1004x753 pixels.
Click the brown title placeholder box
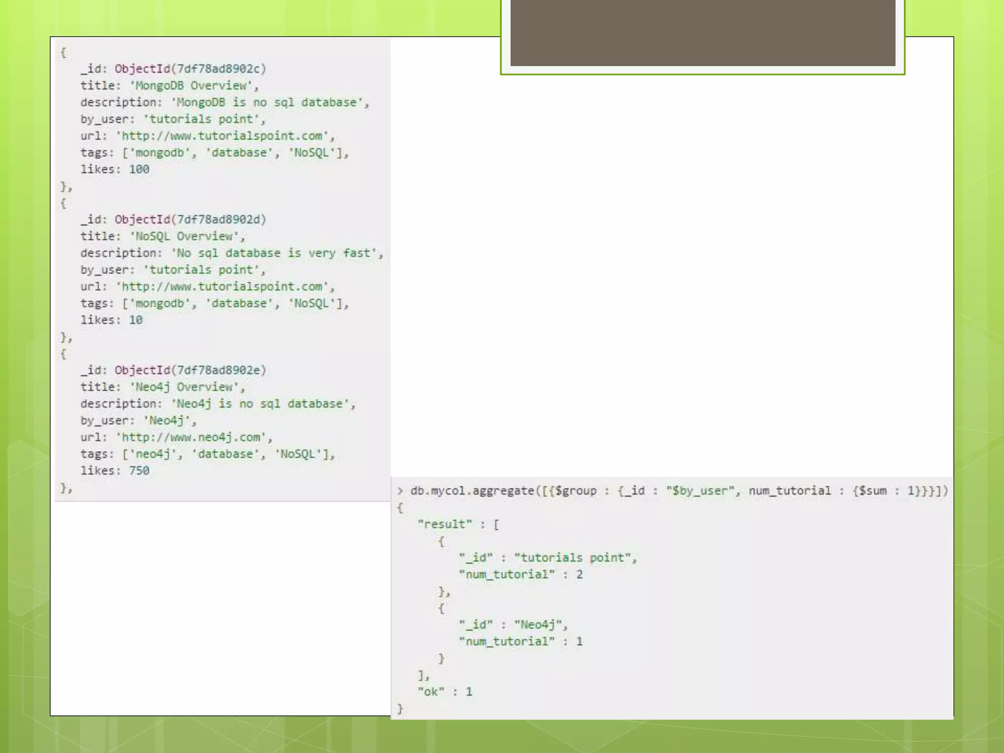pyautogui.click(x=703, y=32)
